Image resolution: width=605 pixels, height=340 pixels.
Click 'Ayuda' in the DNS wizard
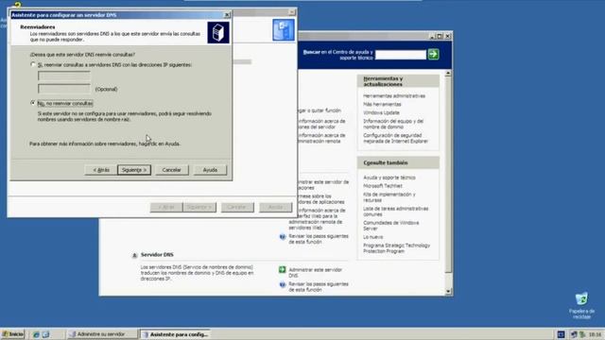coord(210,170)
